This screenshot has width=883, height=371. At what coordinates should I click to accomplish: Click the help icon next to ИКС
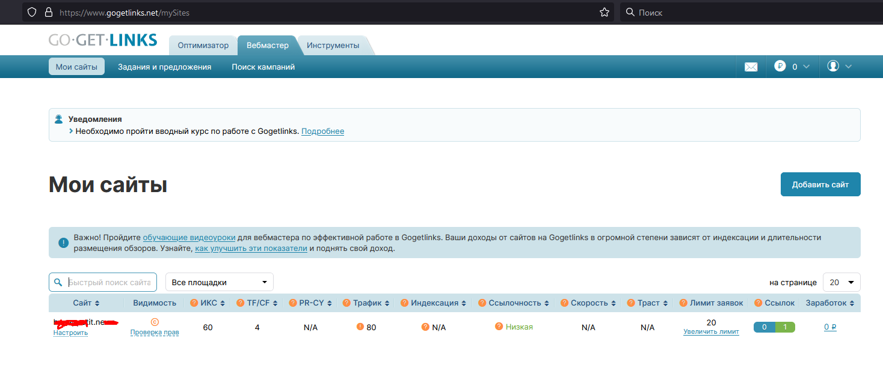[194, 303]
